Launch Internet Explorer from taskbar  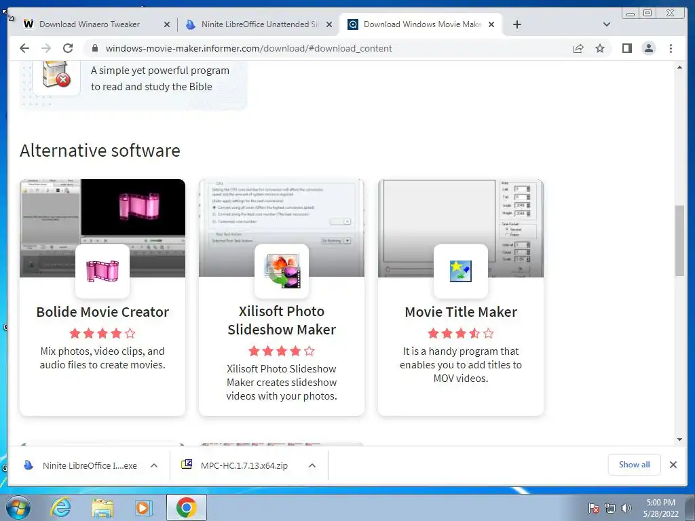click(x=60, y=507)
